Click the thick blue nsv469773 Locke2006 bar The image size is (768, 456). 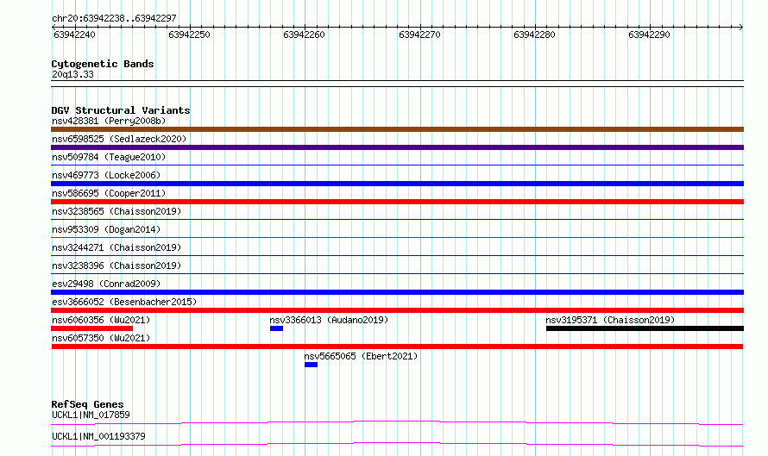click(397, 184)
